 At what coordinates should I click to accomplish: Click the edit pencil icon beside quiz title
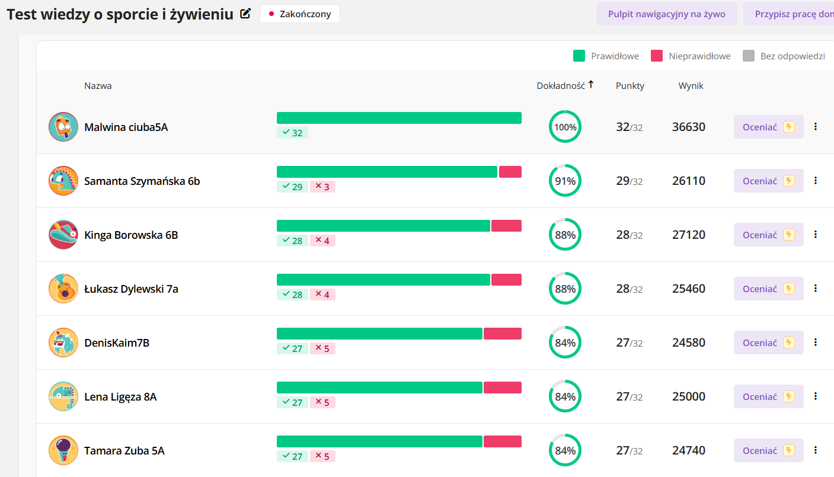coord(245,14)
